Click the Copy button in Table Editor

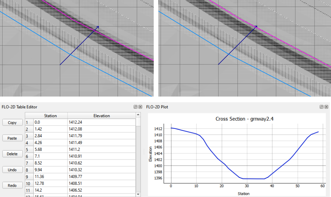(x=12, y=123)
